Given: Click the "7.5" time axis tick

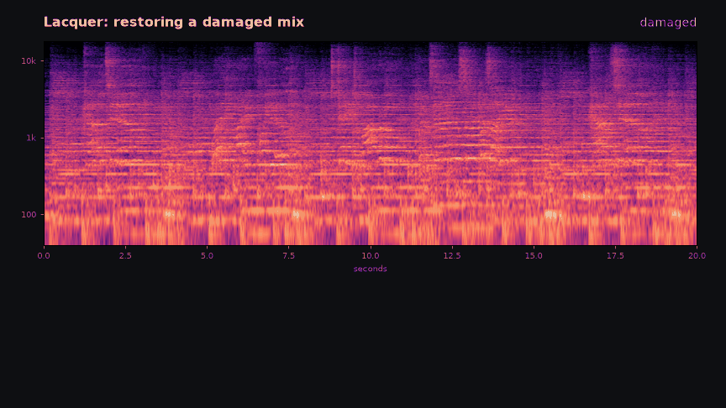Looking at the screenshot, I should (x=289, y=256).
